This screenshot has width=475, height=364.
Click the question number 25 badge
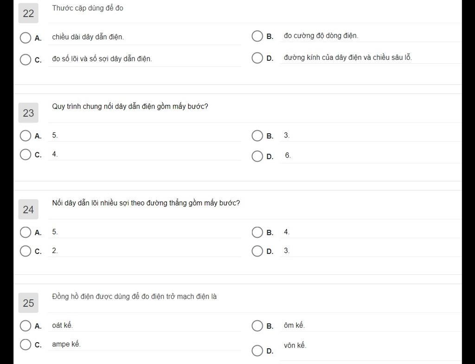coord(28,303)
